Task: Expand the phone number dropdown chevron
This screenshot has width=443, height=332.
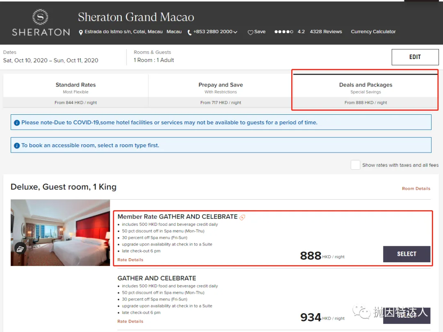Action: point(235,32)
